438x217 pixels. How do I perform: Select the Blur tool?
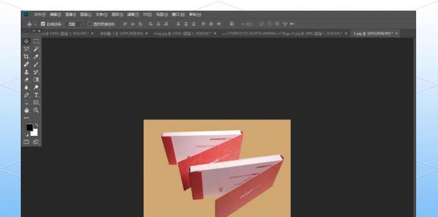(26, 87)
